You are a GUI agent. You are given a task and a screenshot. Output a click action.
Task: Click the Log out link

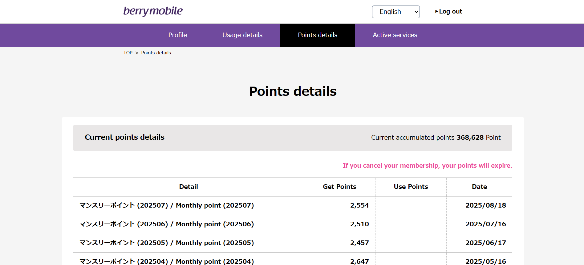449,11
